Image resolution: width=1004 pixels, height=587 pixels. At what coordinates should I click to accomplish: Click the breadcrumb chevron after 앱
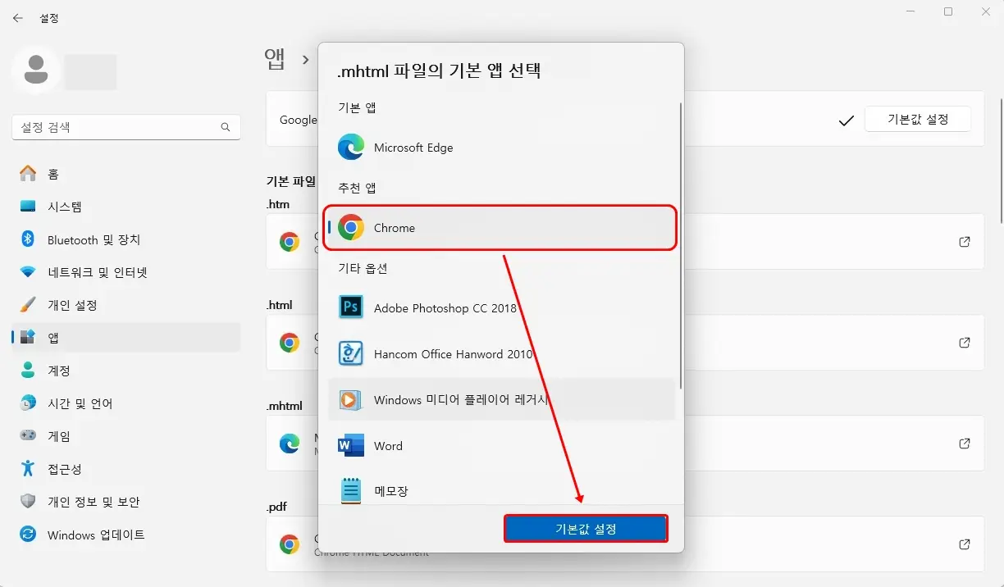click(305, 60)
